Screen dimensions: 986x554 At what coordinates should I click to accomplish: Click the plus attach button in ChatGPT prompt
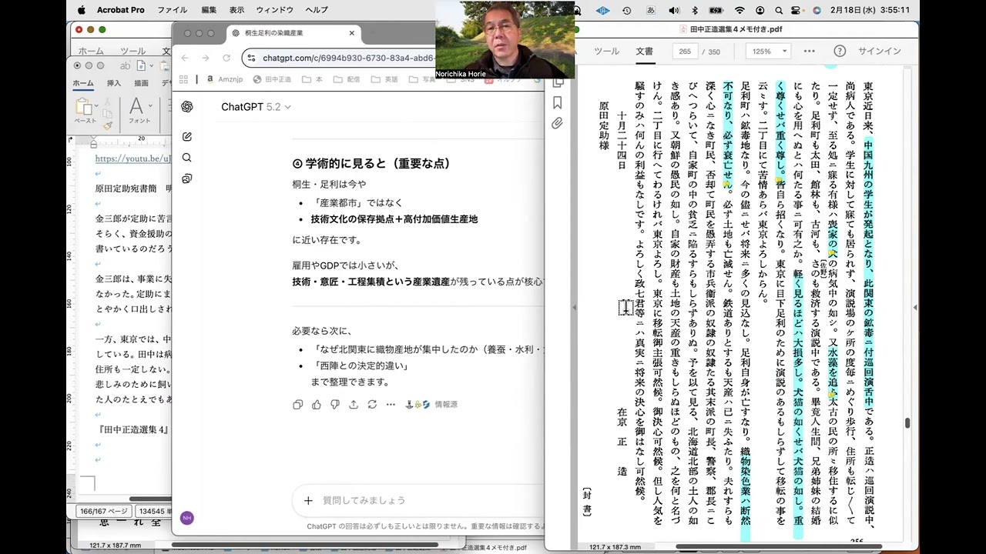(x=308, y=500)
